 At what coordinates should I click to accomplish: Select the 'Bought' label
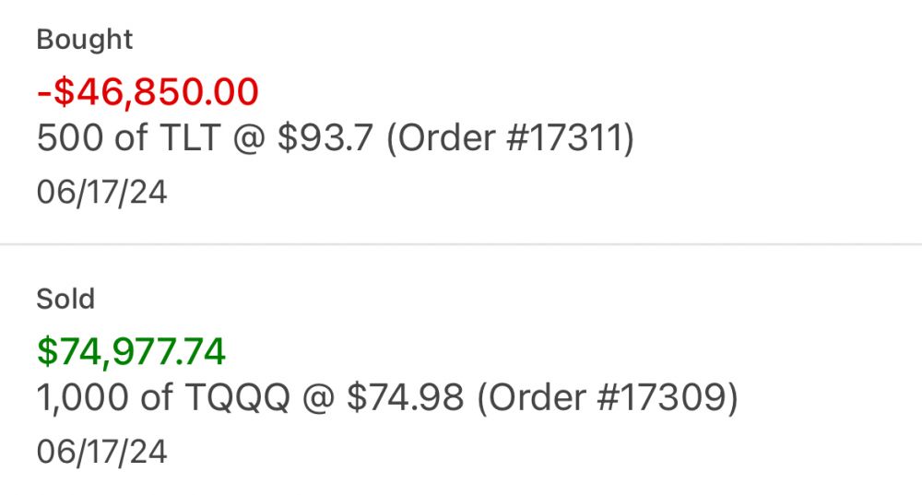[85, 41]
